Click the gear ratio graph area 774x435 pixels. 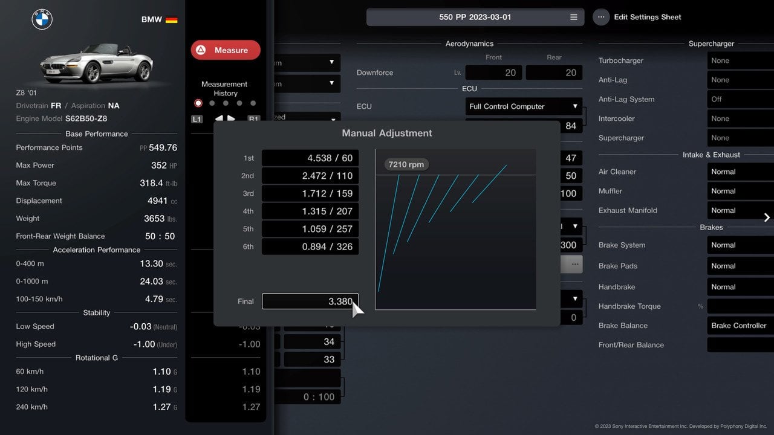pyautogui.click(x=456, y=230)
